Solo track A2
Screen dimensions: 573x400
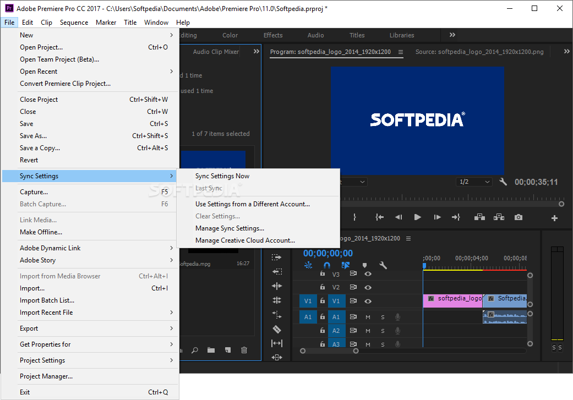(x=383, y=331)
